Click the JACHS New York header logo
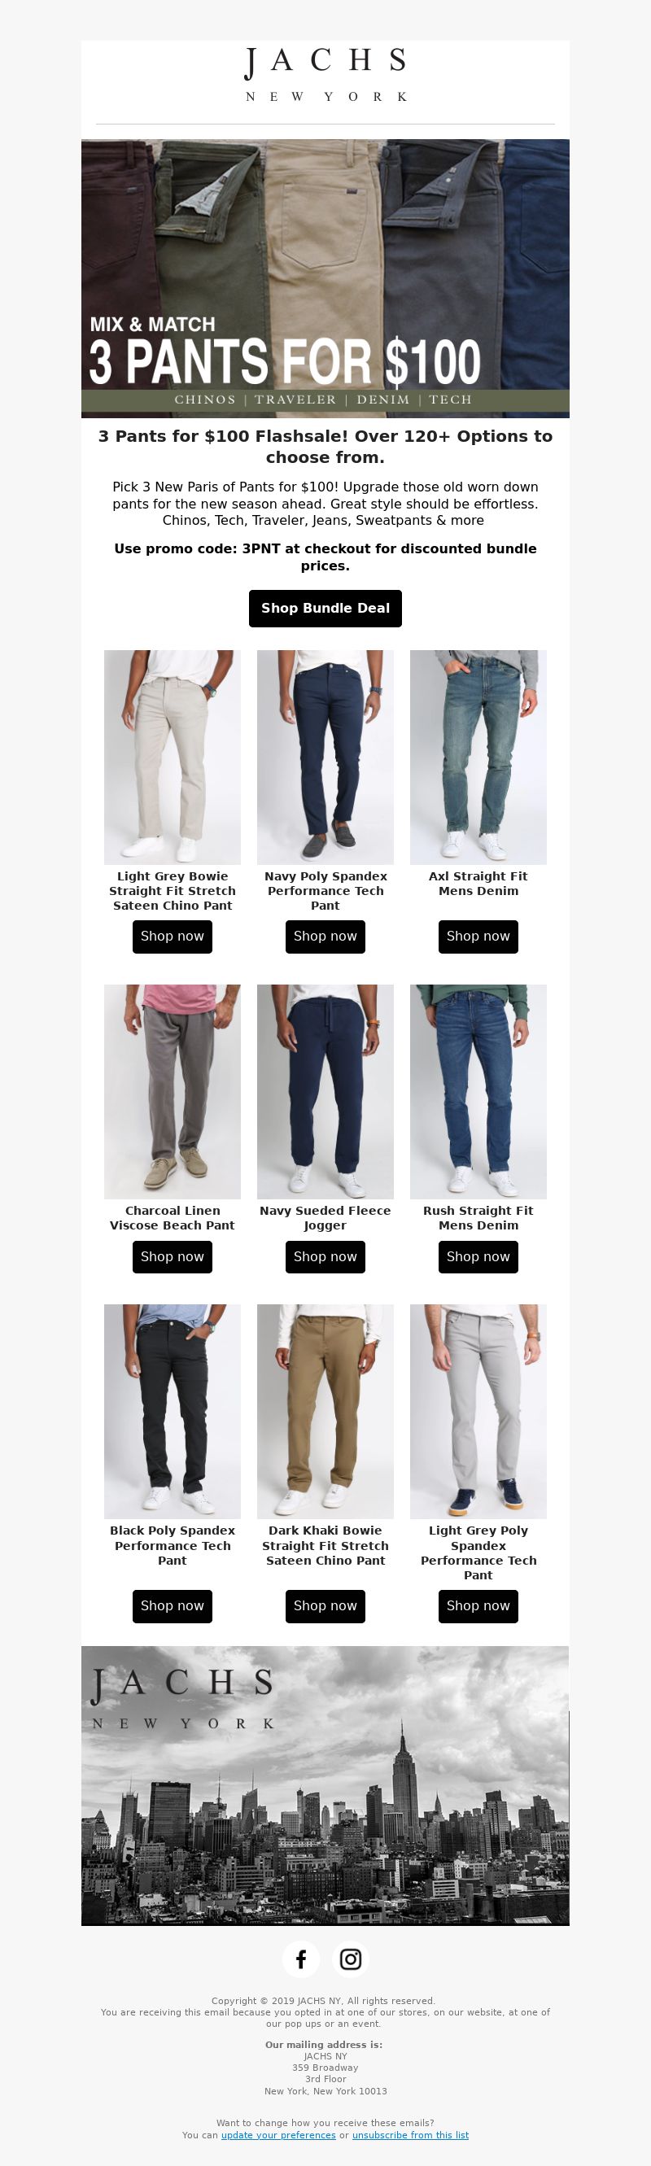651x2166 pixels. pyautogui.click(x=325, y=76)
